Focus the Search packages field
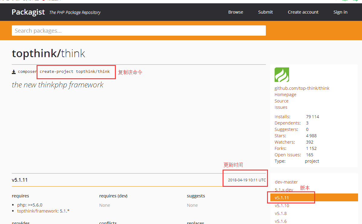This screenshot has height=224, width=362. (139, 31)
